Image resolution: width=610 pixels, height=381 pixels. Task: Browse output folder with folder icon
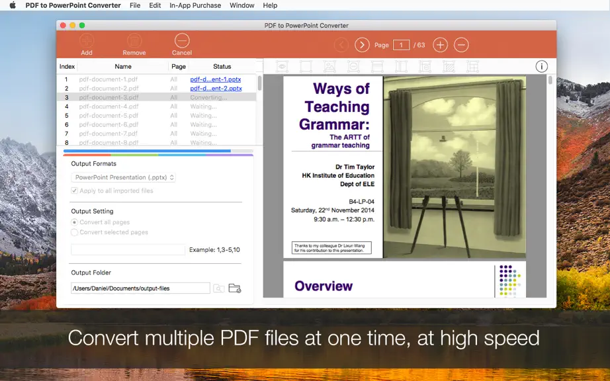click(235, 288)
